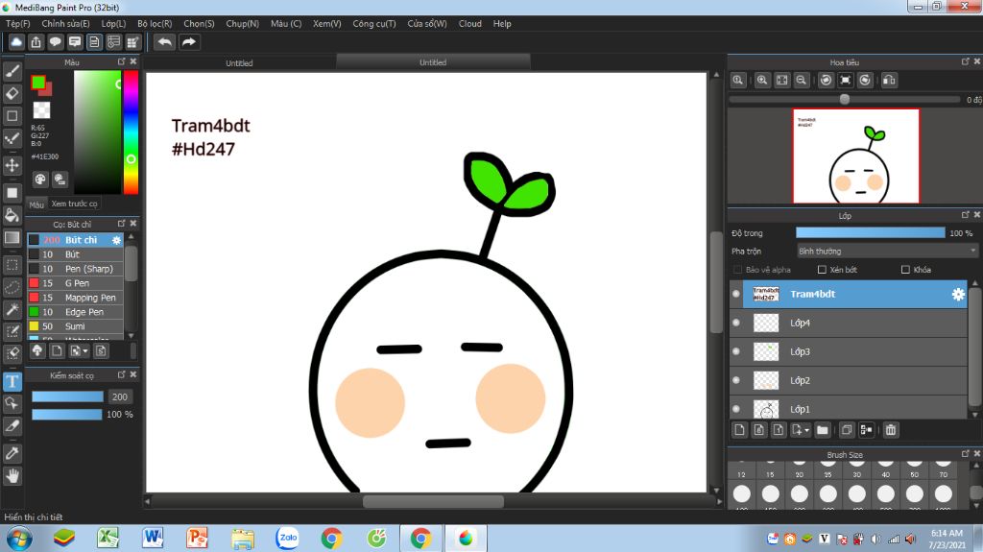983x552 pixels.
Task: Select the Magic Wand tool
Action: [12, 308]
